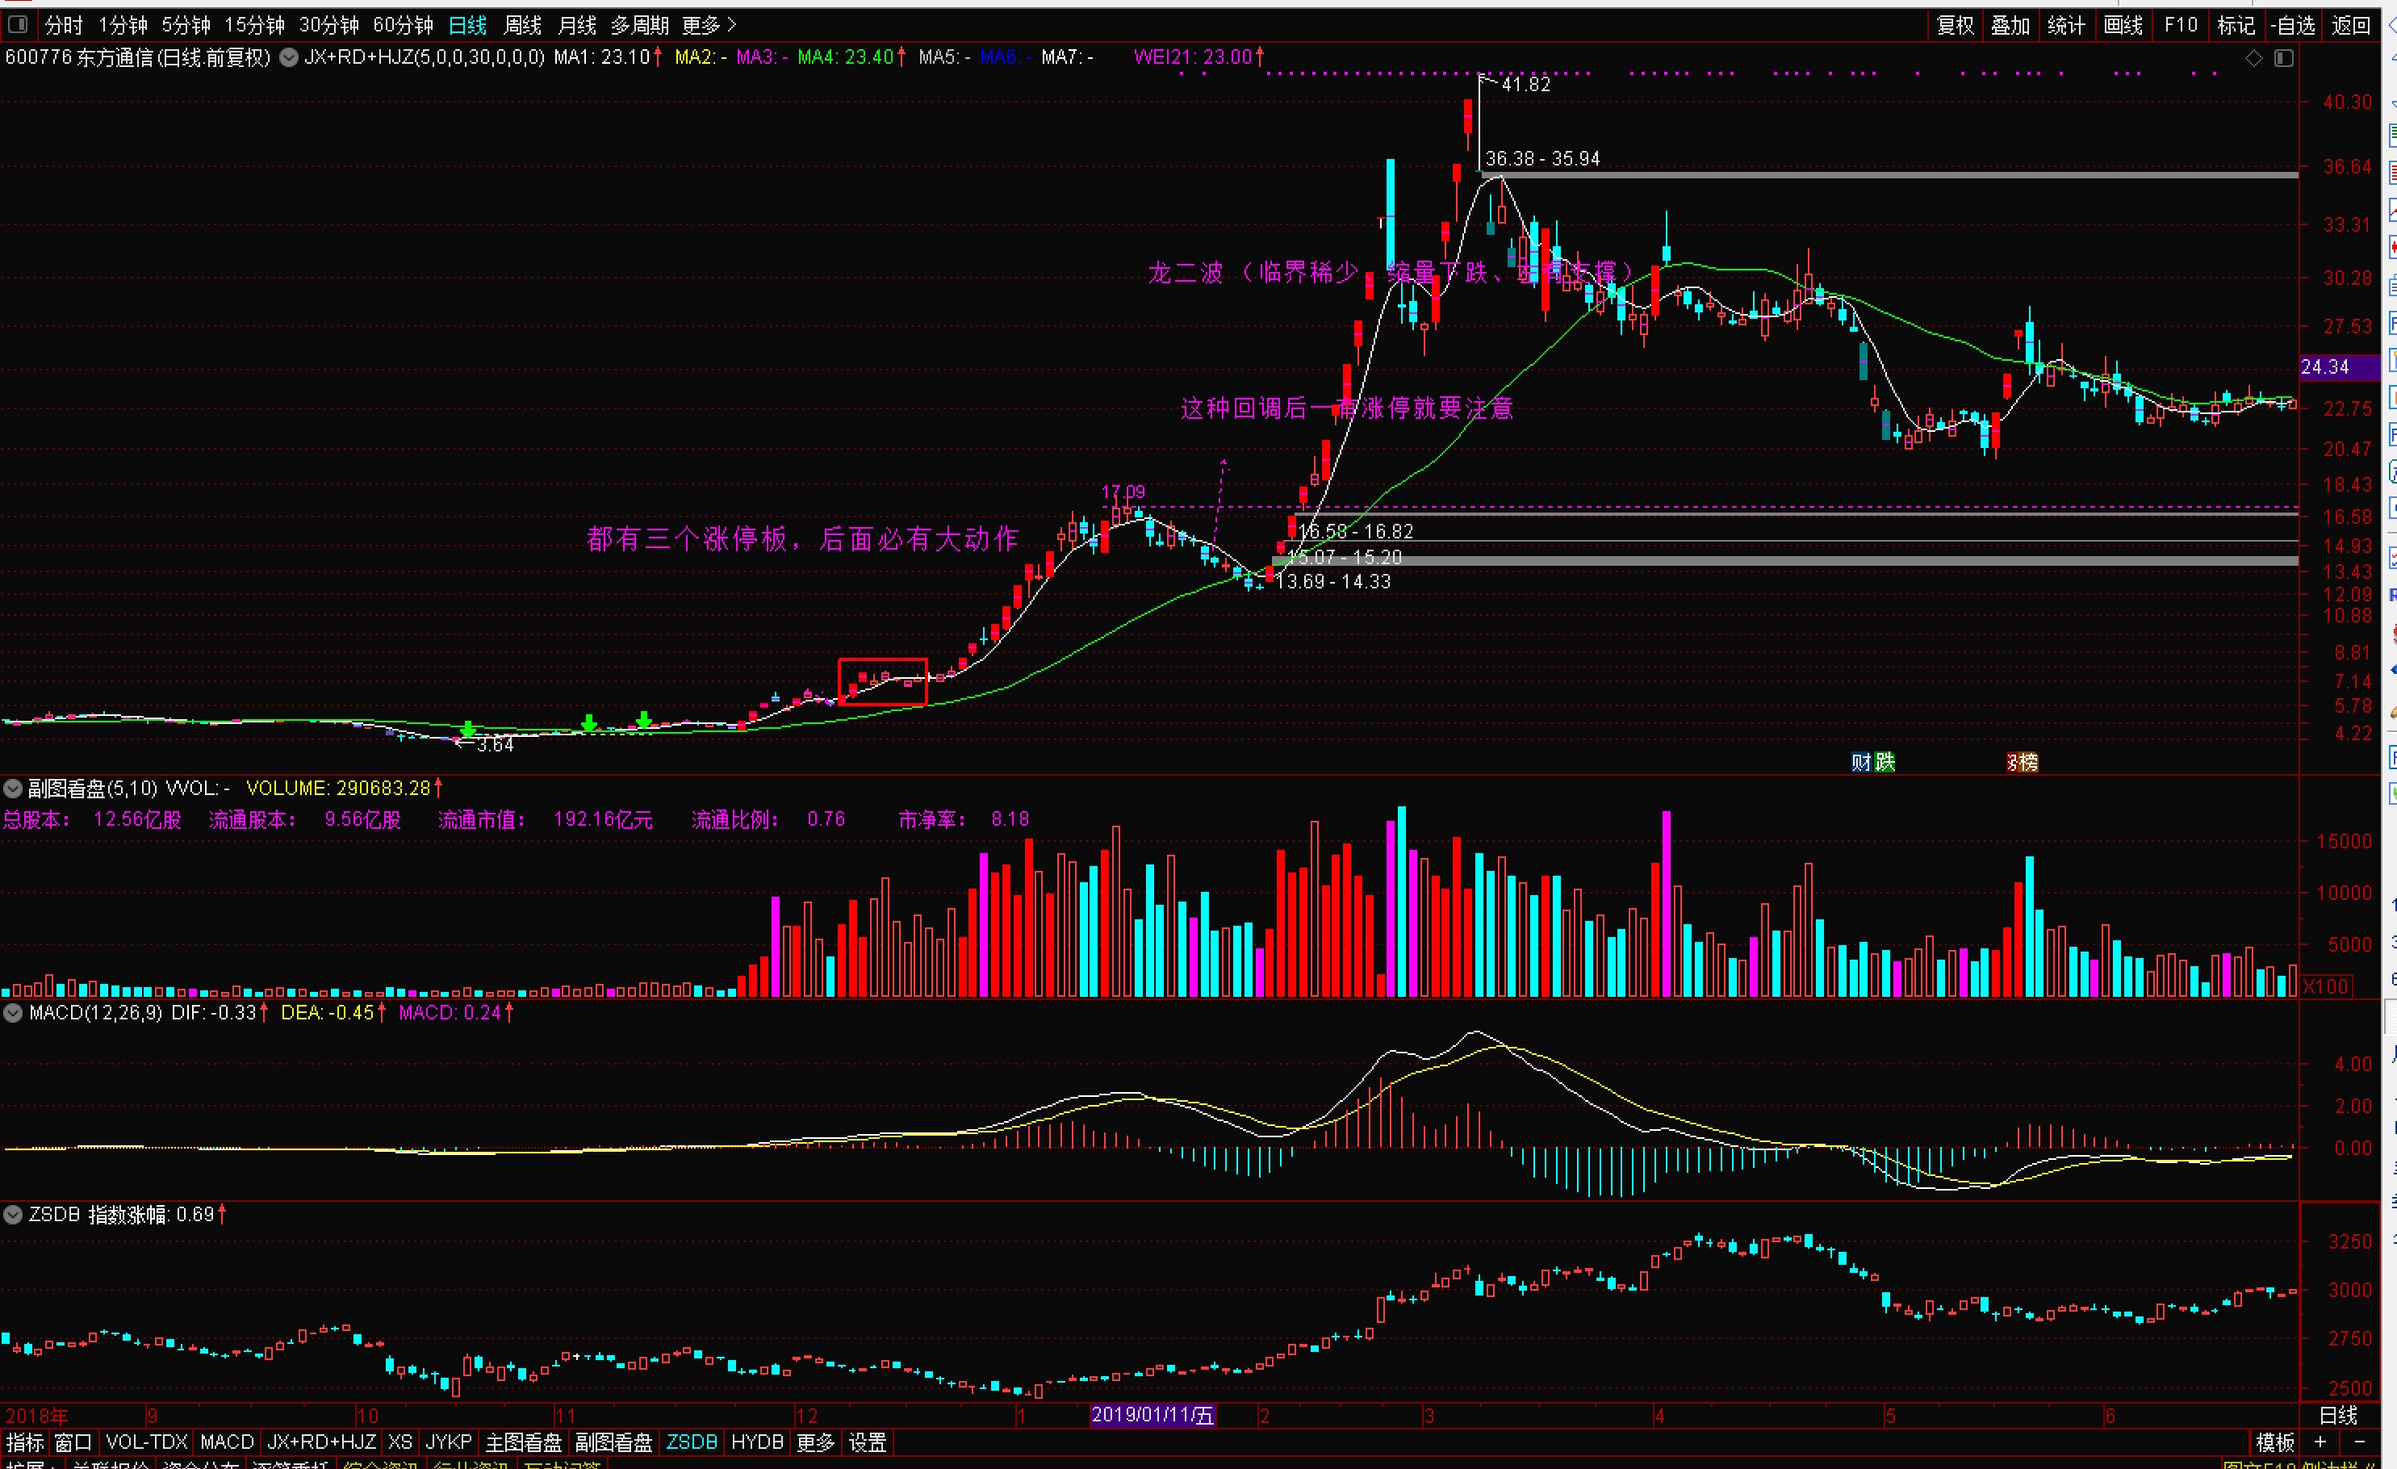Screen dimensions: 2397x1469
Task: Click the 模板 template button
Action: coord(2275,1442)
